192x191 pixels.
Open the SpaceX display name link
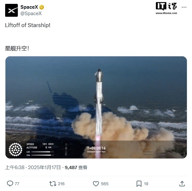point(29,7)
